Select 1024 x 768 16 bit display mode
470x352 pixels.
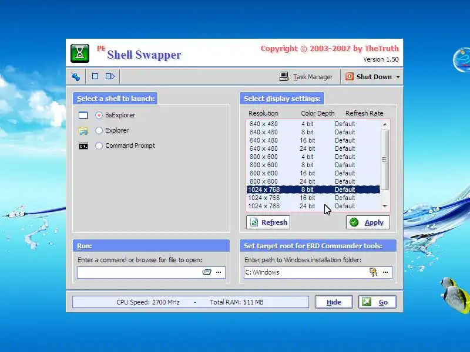[x=313, y=198]
